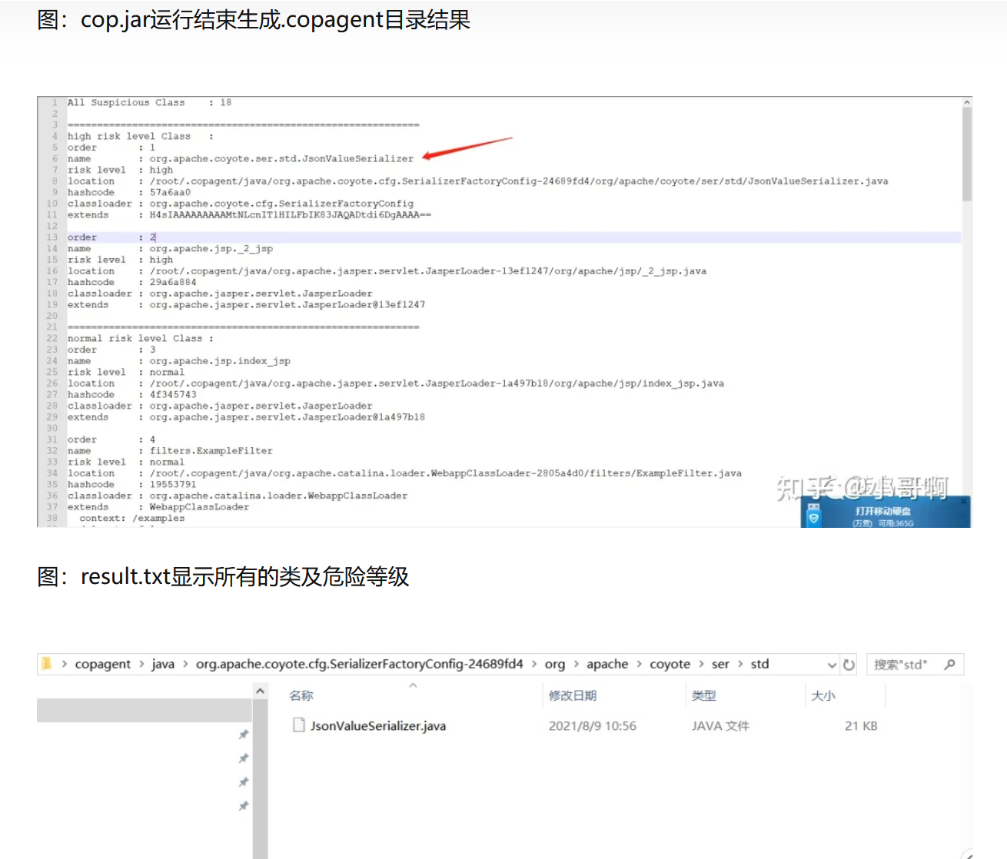Image resolution: width=1007 pixels, height=859 pixels.
Task: Navigate to apache in the breadcrumb path
Action: click(607, 663)
